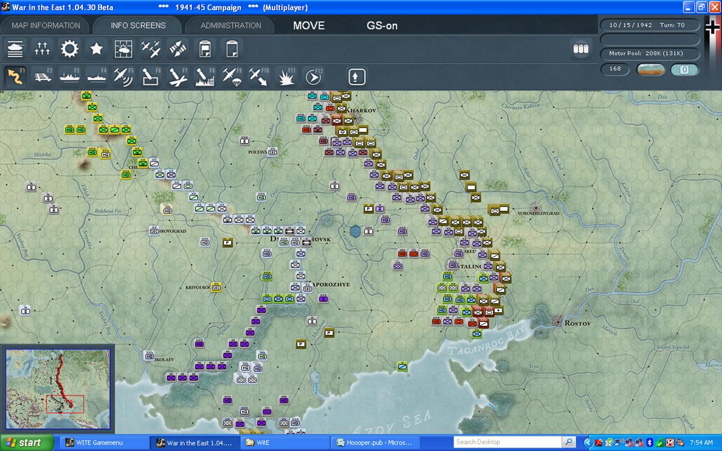Click the Search Desktop input field
Image resolution: width=722 pixels, height=451 pixels.
tap(507, 442)
